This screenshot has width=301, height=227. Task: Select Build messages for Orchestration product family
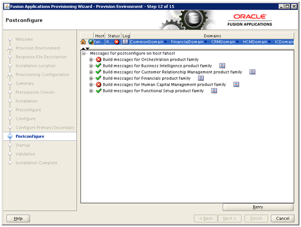coord(150,59)
